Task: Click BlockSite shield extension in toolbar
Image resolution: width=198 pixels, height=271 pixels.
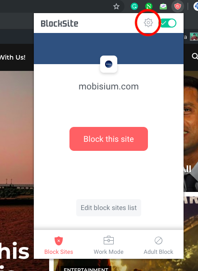Action: tap(178, 7)
